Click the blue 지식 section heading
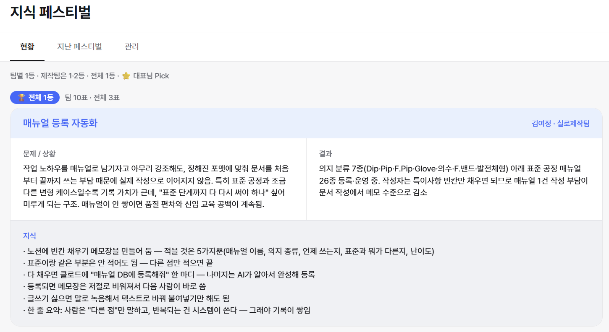 pos(29,236)
